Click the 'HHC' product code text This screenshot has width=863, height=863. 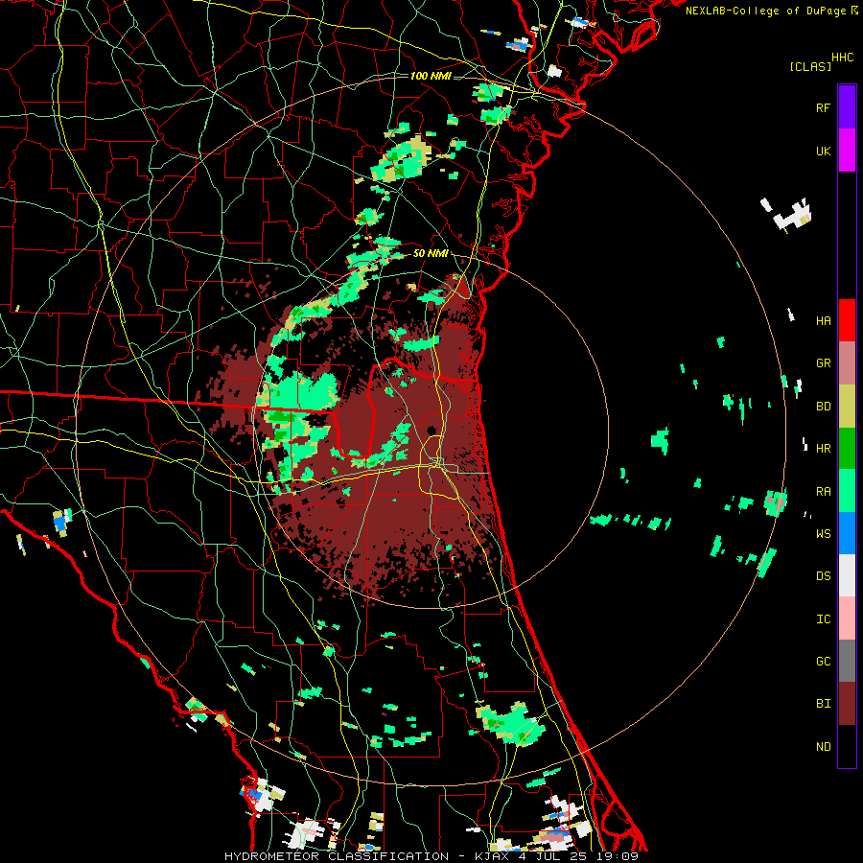843,58
